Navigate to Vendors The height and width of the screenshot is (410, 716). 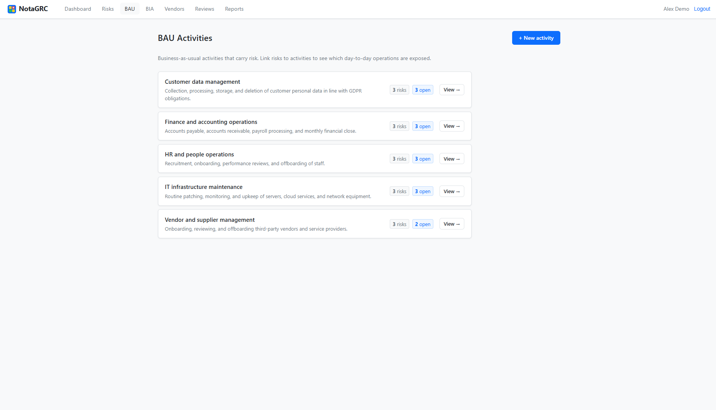pos(174,9)
